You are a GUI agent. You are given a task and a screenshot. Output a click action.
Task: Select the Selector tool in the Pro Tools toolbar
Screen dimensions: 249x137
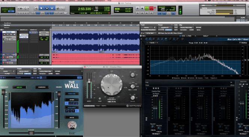(x=47, y=8)
